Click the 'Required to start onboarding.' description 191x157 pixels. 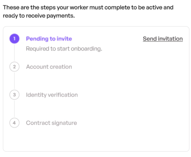[x=64, y=49]
